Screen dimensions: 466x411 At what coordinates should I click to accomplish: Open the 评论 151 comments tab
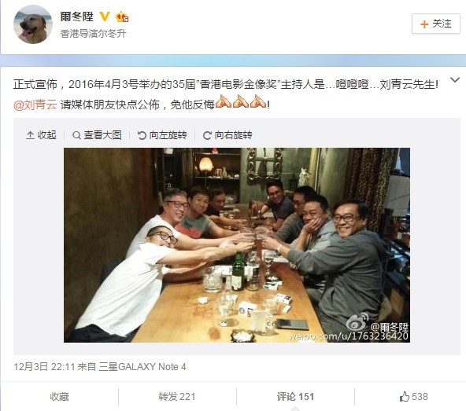click(295, 396)
